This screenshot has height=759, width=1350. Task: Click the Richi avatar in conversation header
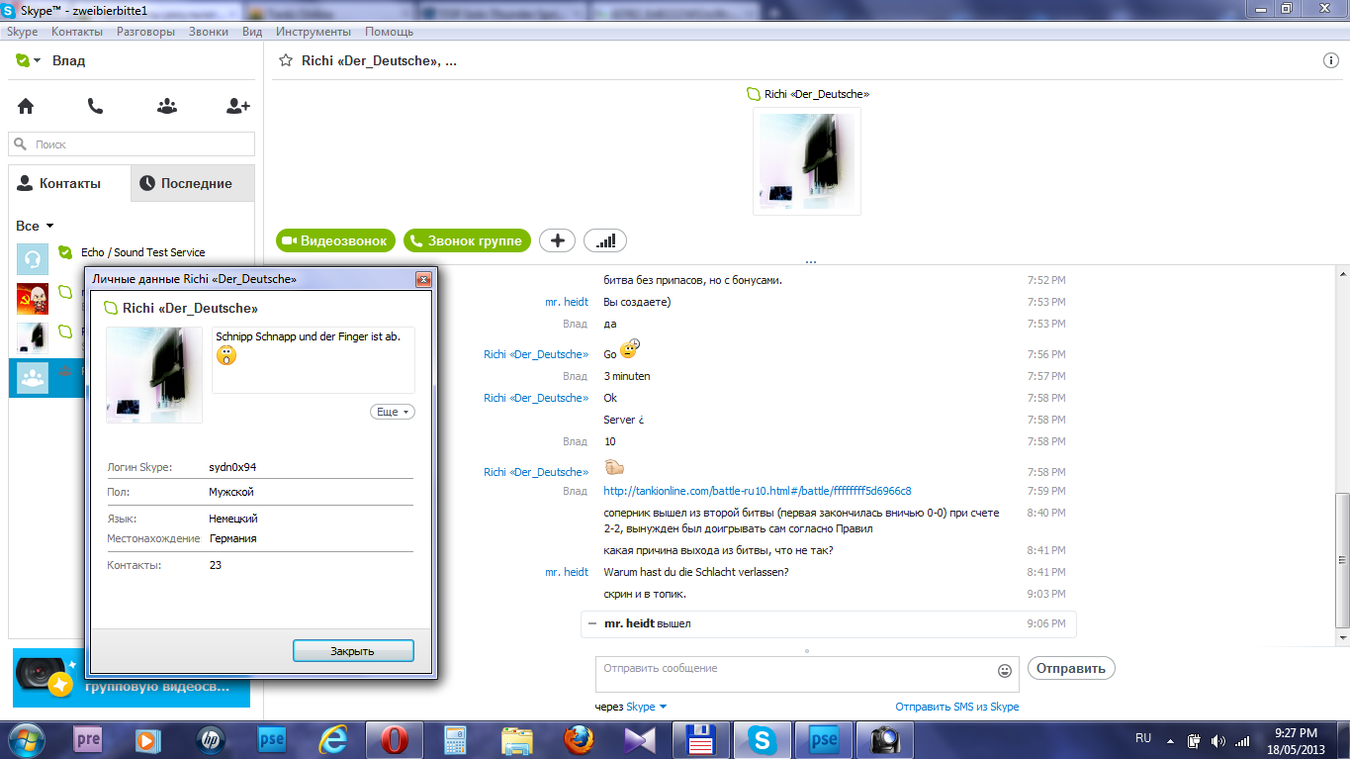(807, 161)
